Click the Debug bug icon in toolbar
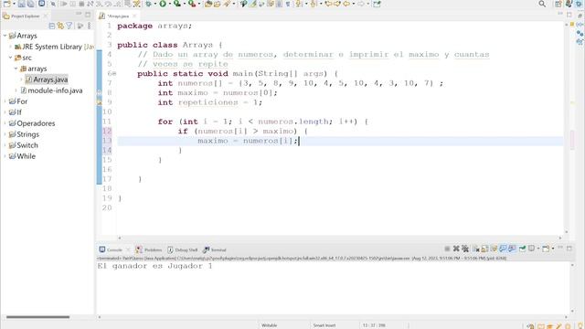585x329 pixels. click(x=148, y=4)
